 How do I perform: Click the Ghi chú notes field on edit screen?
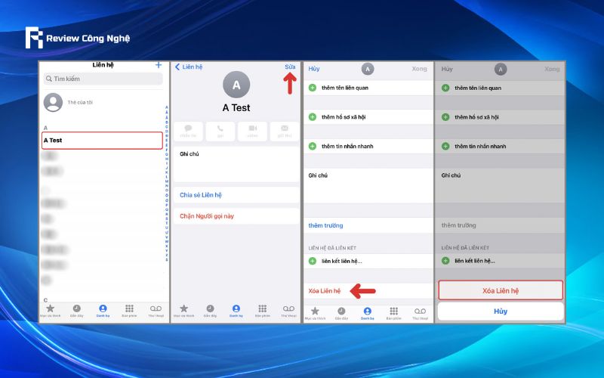(368, 185)
